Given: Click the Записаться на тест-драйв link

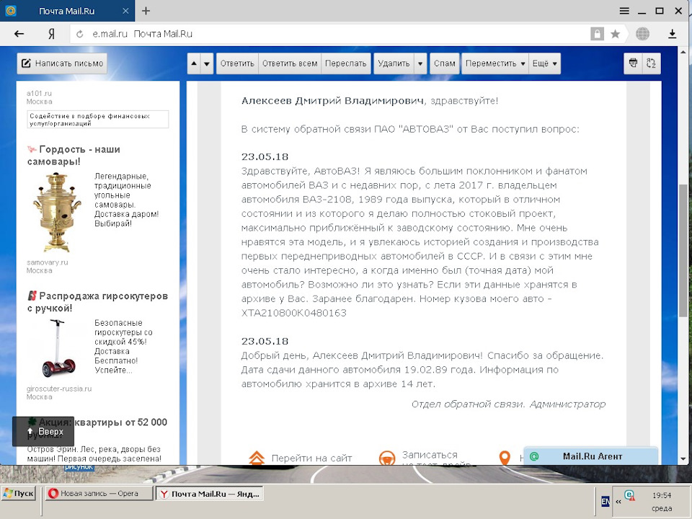Looking at the screenshot, I should pos(437,458).
